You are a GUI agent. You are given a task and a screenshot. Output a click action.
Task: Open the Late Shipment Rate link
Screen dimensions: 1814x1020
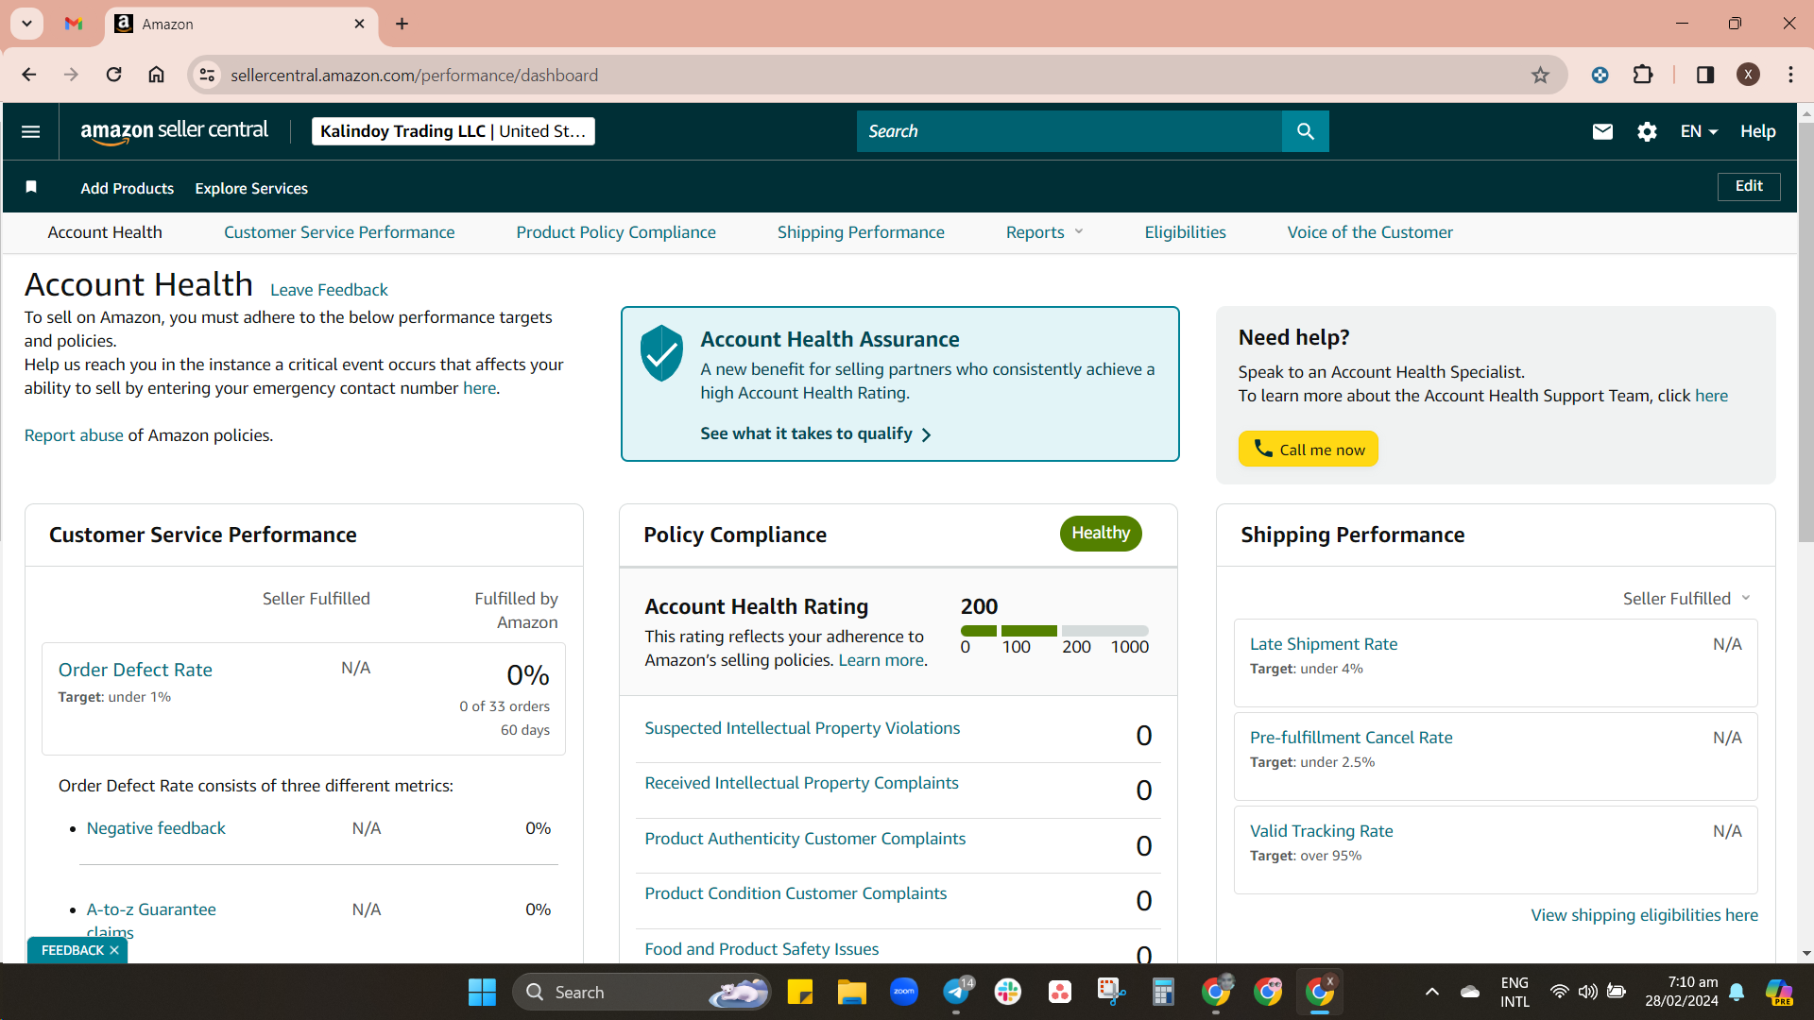[x=1324, y=644]
